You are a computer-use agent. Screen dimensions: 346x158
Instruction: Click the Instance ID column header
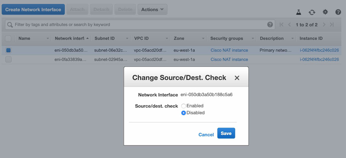click(x=311, y=39)
